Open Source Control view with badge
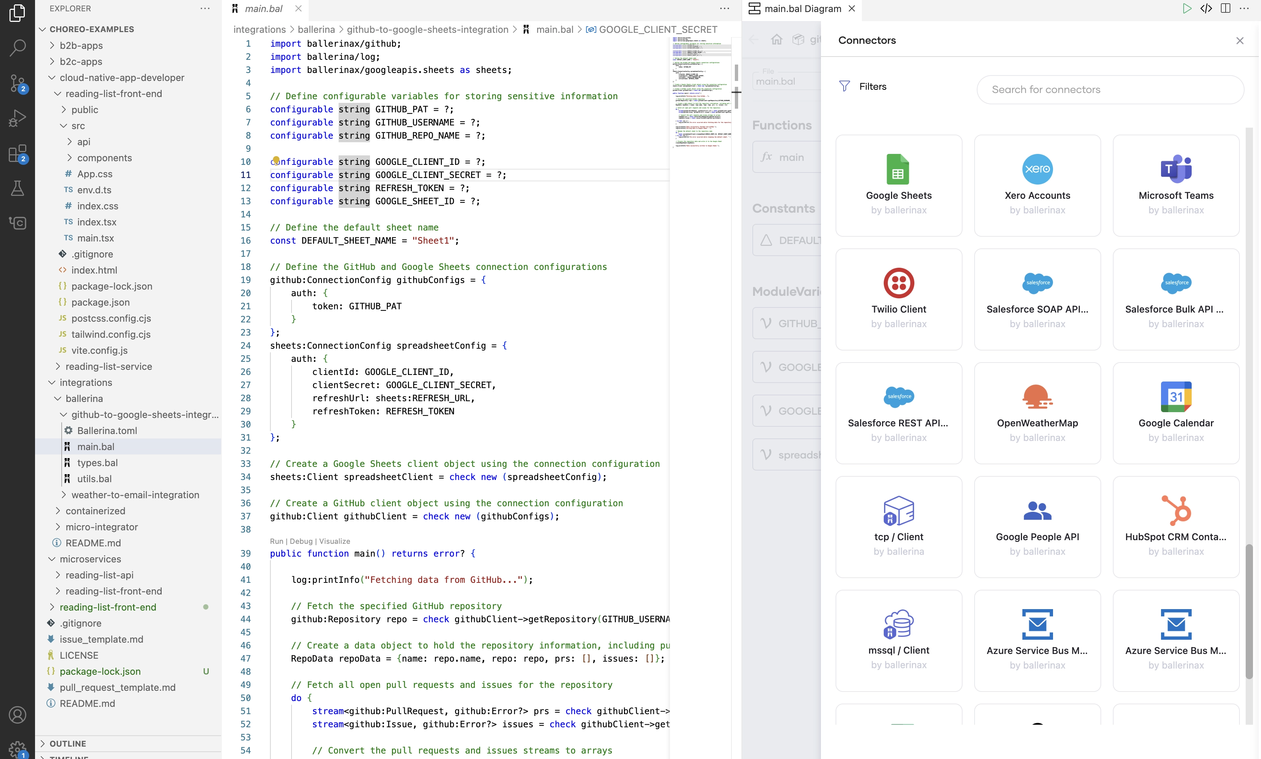The image size is (1261, 759). click(x=18, y=84)
